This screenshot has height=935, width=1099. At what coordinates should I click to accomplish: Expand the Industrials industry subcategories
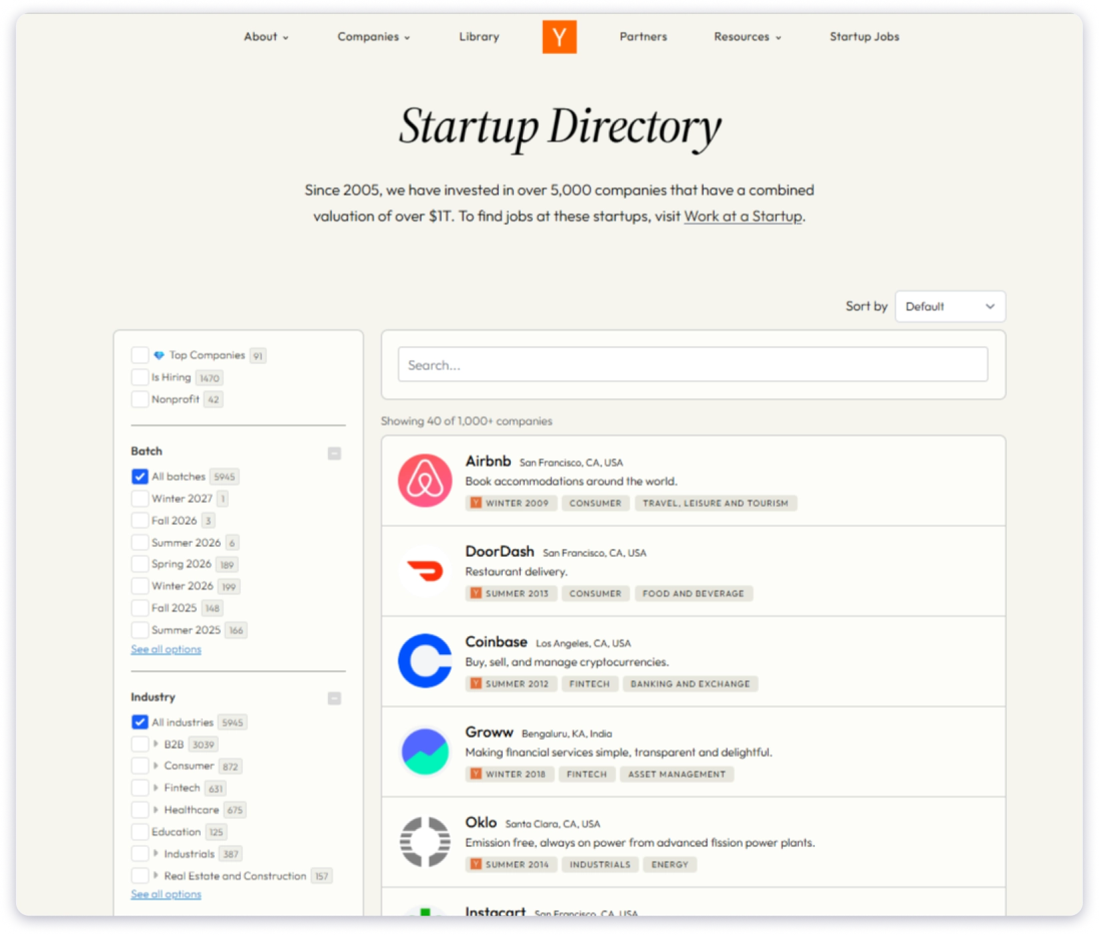[x=155, y=853]
